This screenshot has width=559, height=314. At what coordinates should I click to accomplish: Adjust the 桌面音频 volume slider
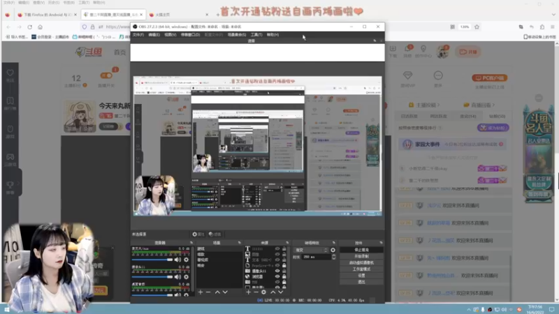(152, 294)
